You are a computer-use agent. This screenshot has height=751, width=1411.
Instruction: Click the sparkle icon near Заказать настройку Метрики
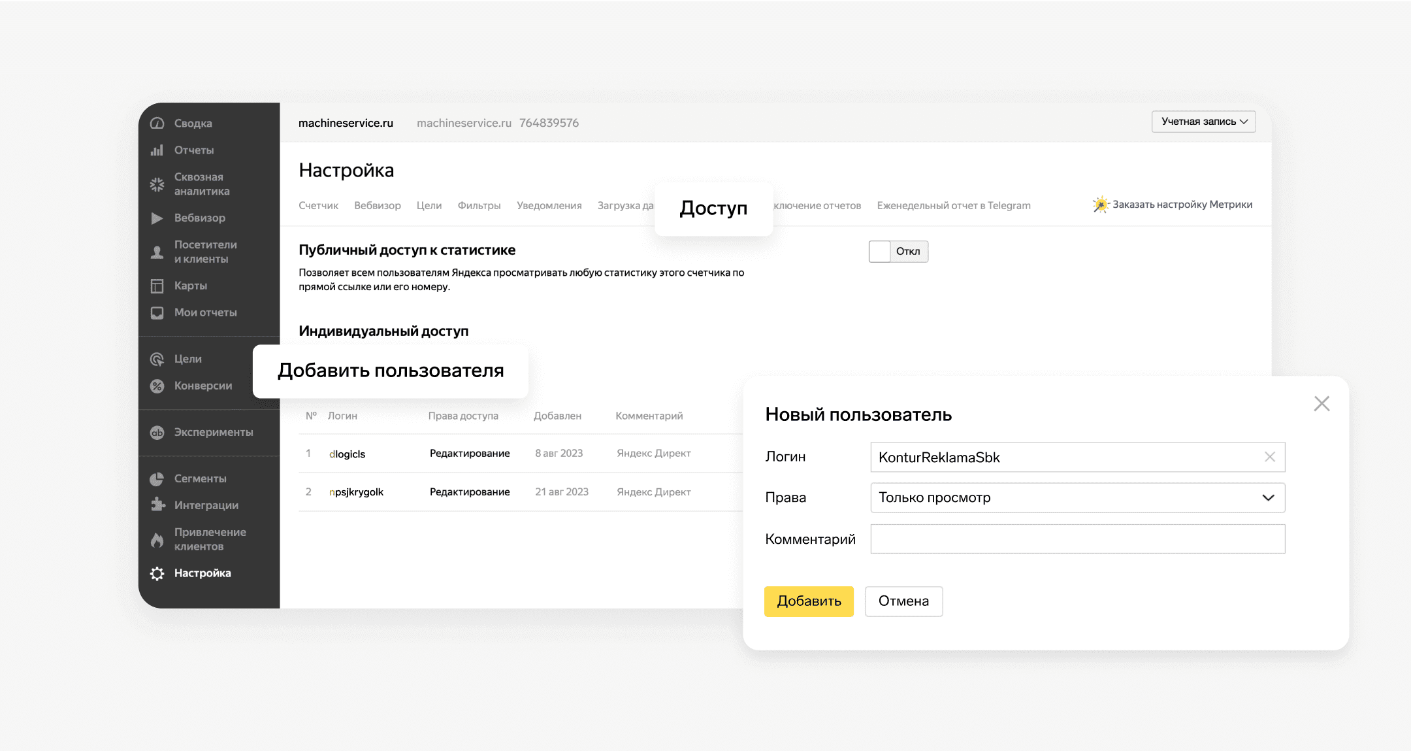1101,205
